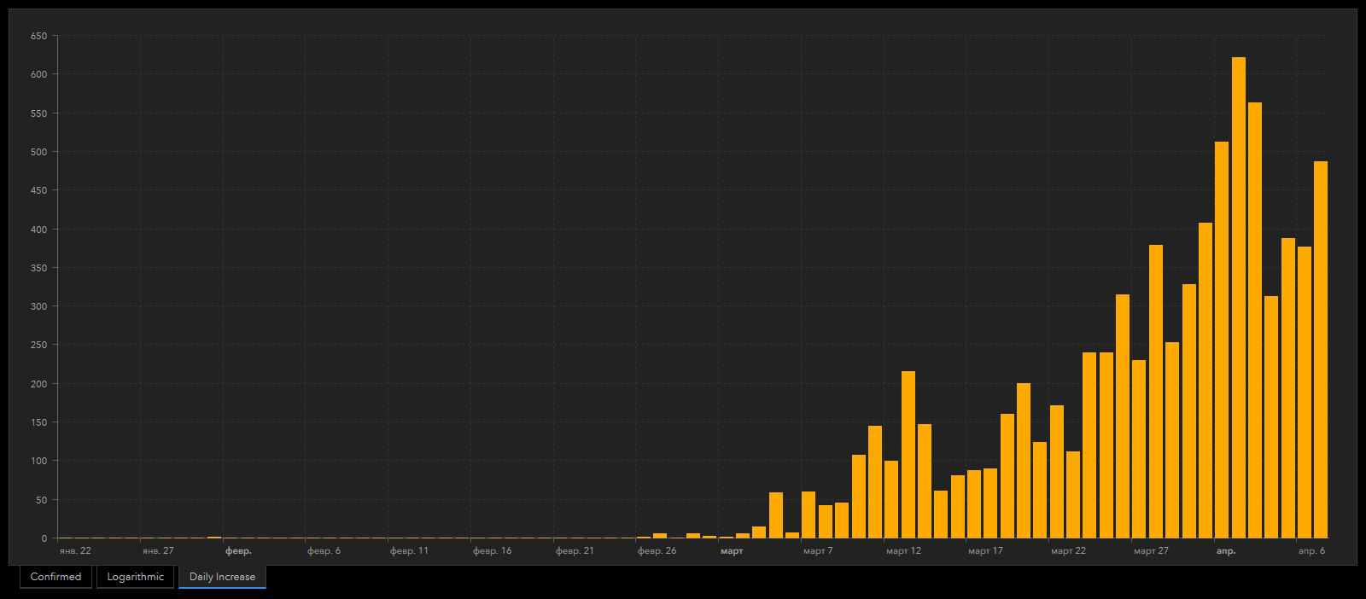
Task: Click the x-axis label 'март 7'
Action: (x=818, y=551)
